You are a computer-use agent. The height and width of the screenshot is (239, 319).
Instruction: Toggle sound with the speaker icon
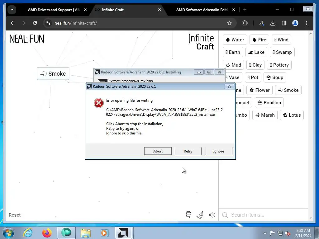(x=212, y=215)
